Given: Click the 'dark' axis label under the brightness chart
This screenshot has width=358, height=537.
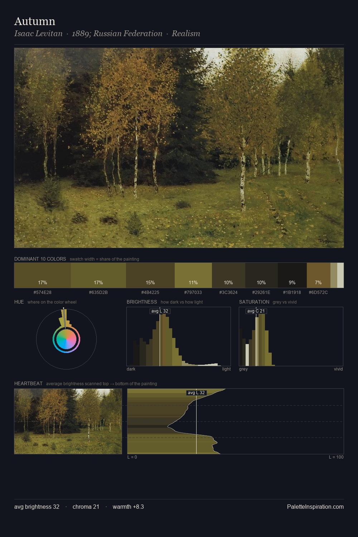Looking at the screenshot, I should point(131,369).
